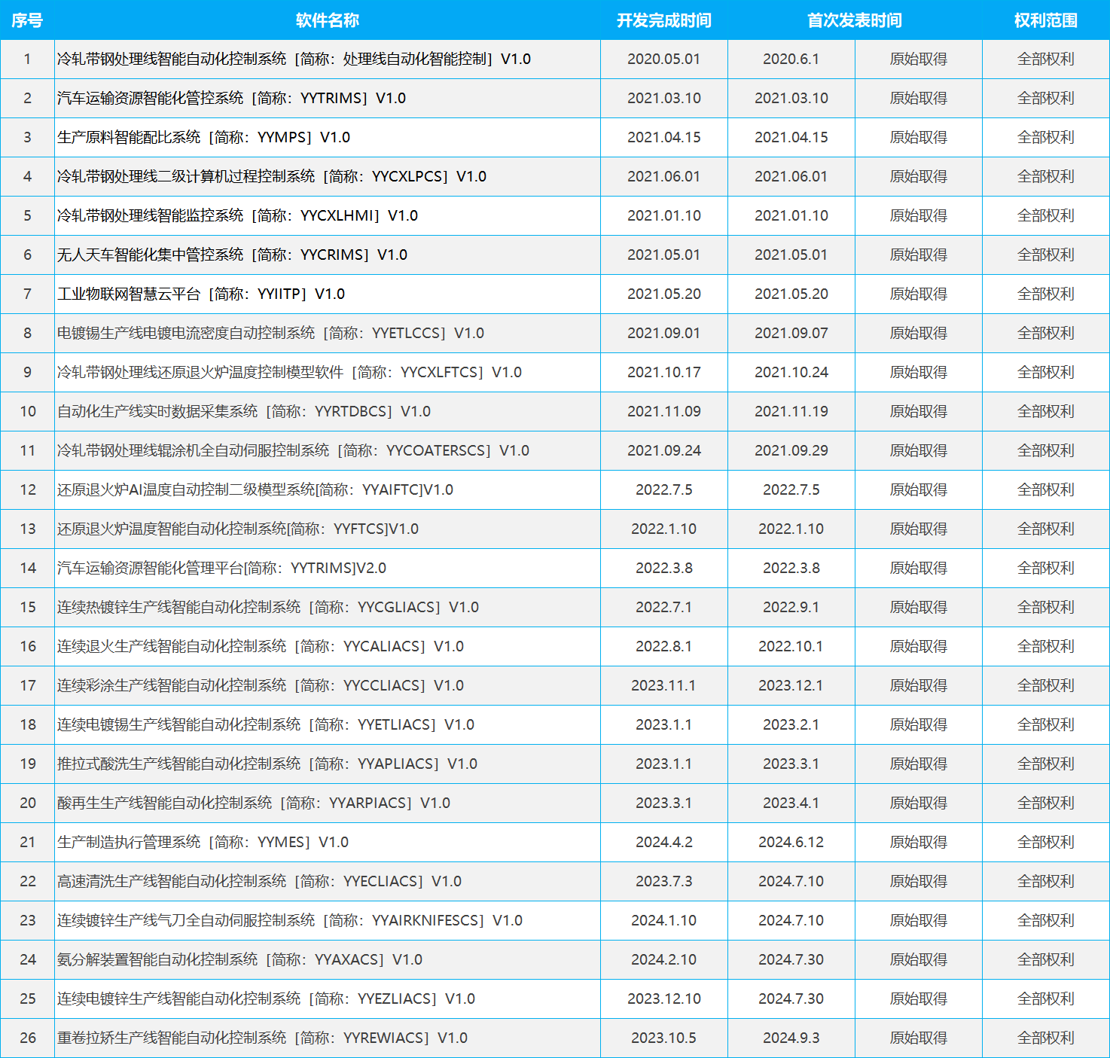Click first publication date 2021.09.07
This screenshot has height=1058, width=1110.
click(791, 334)
